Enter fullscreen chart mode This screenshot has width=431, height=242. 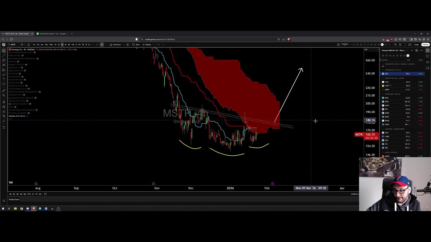405,44
